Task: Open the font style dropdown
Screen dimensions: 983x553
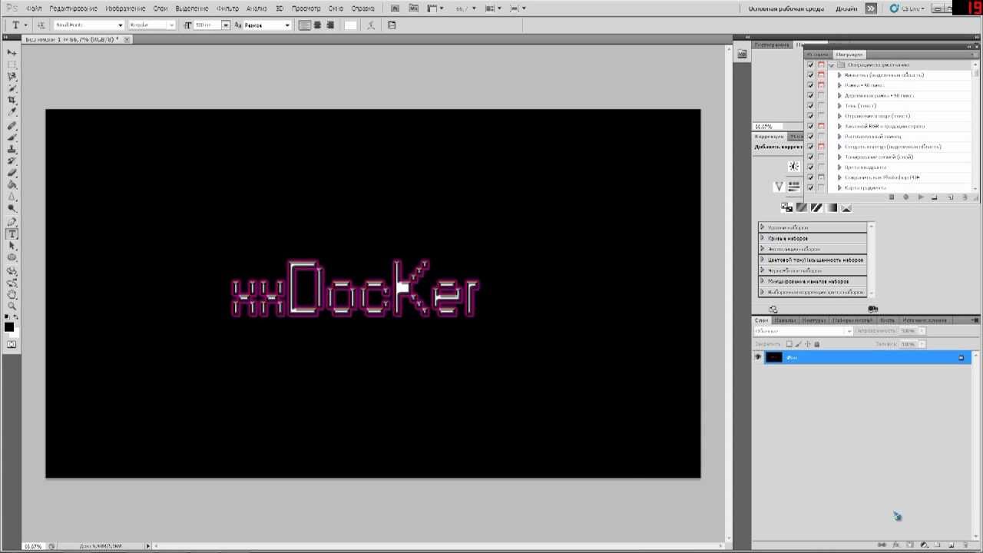Action: 171,25
